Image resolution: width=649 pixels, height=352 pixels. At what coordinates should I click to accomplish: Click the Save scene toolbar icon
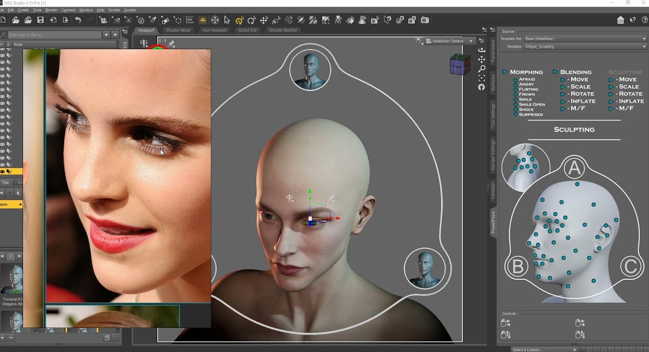click(x=40, y=20)
